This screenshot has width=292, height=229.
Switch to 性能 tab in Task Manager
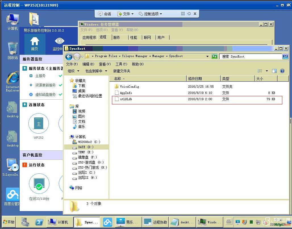[x=134, y=37]
